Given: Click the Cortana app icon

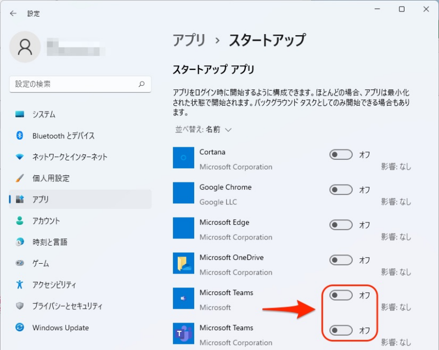Looking at the screenshot, I should point(183,158).
